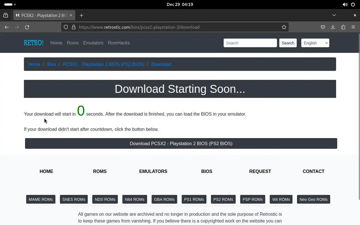The height and width of the screenshot is (225, 360).
Task: Click the Neo Geo ROMs button
Action: 314,199
